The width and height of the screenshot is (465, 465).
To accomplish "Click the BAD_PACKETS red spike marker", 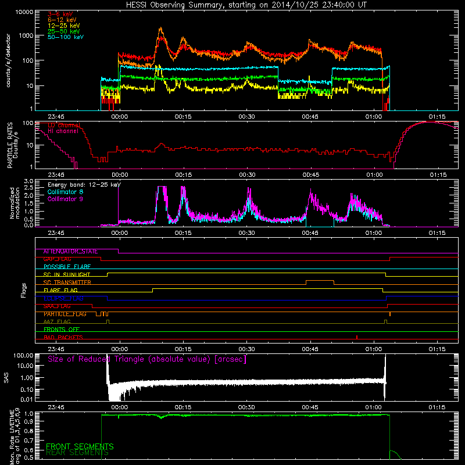I will pyautogui.click(x=357, y=337).
